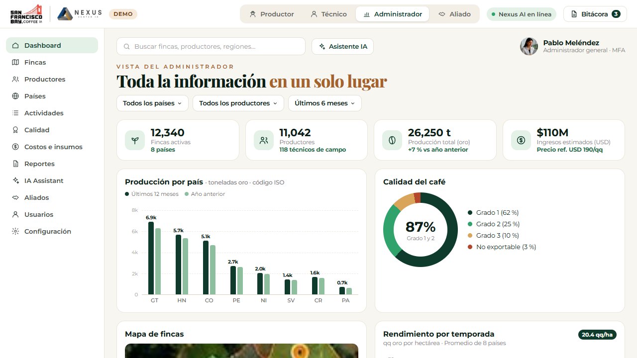Image resolution: width=637 pixels, height=358 pixels.
Task: Click the Fincas activas sprout icon
Action: (135, 140)
